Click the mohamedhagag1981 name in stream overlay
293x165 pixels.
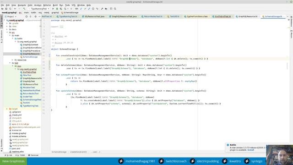tap(140, 161)
